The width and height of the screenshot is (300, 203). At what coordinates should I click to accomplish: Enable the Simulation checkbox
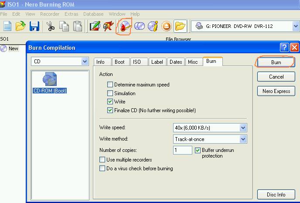110,93
